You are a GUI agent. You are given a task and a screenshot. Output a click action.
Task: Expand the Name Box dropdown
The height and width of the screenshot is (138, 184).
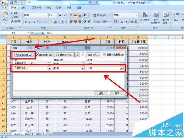click(29, 33)
